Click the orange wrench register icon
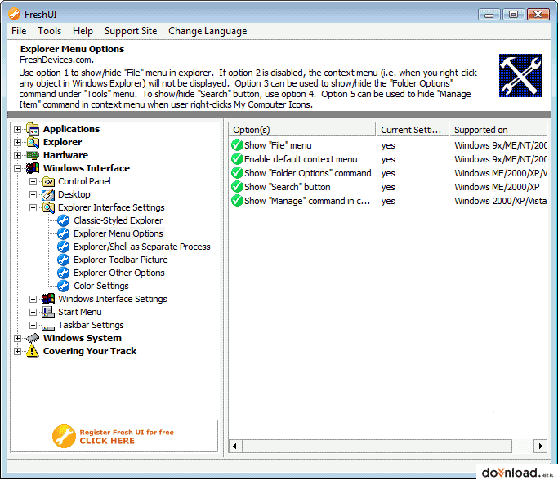 [64, 436]
